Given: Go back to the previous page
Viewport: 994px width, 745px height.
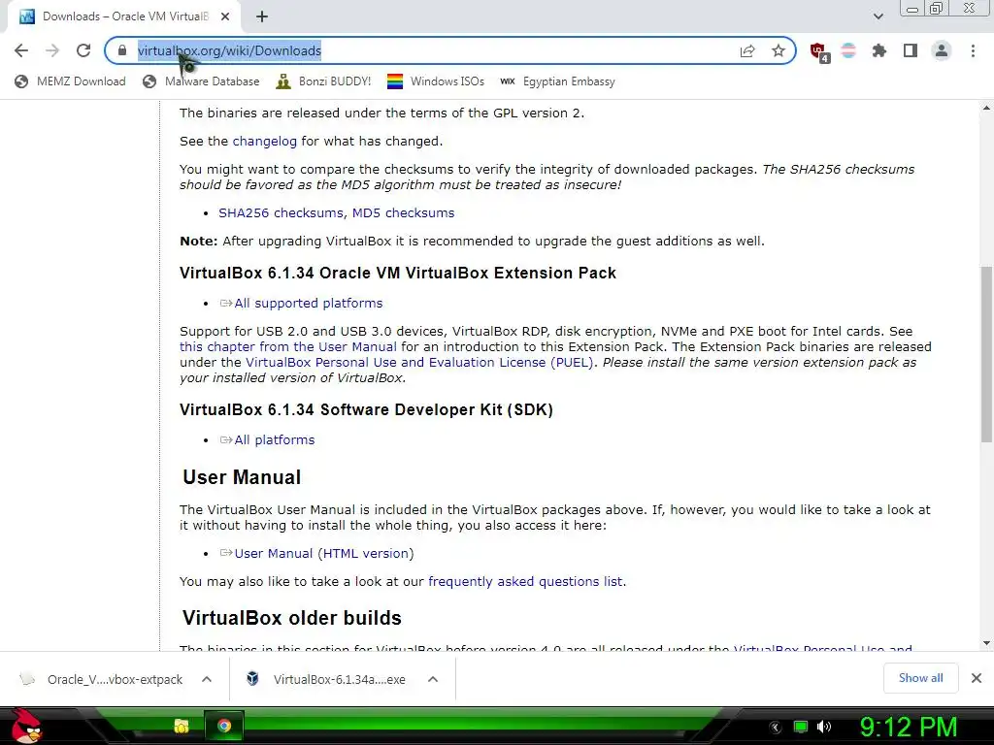Looking at the screenshot, I should coord(21,50).
